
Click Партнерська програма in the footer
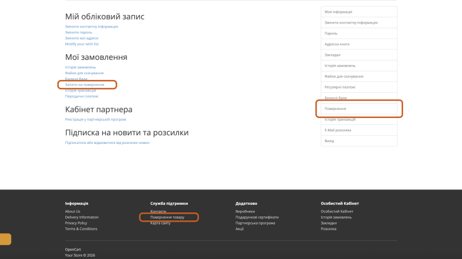pyautogui.click(x=255, y=223)
